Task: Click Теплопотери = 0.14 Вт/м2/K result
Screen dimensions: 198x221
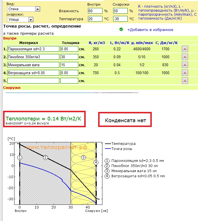Action: (43, 119)
